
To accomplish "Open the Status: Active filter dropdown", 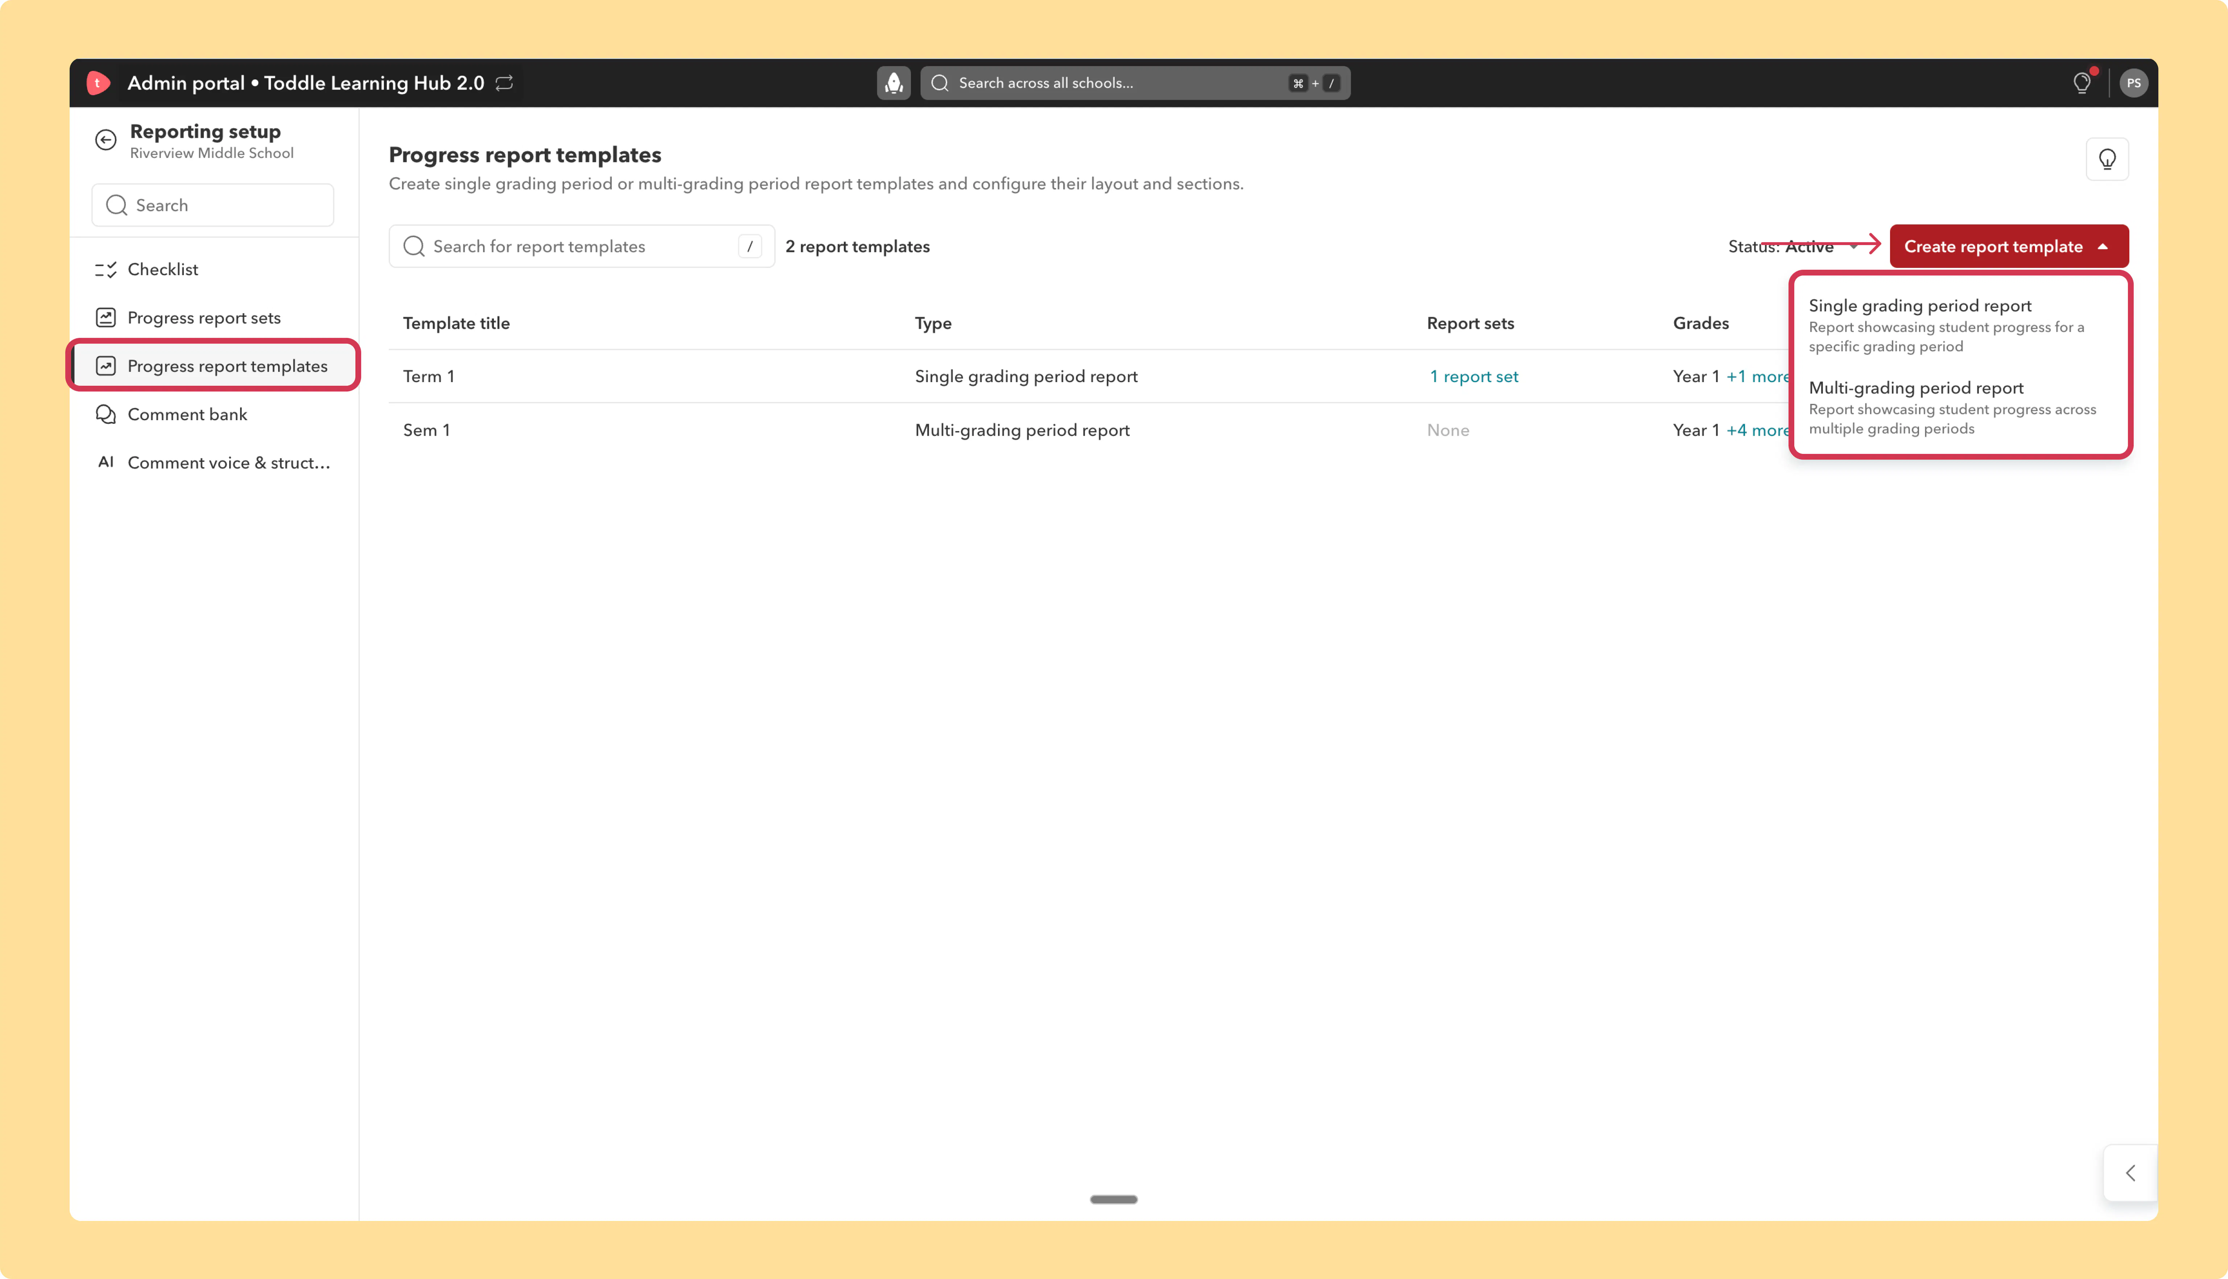I will point(1793,247).
